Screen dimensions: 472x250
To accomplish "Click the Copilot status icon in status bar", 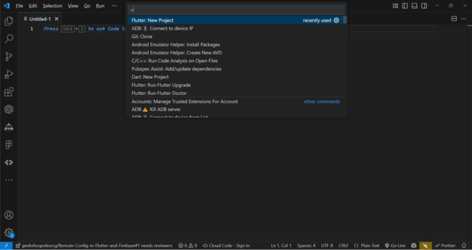I will pyautogui.click(x=414, y=246).
